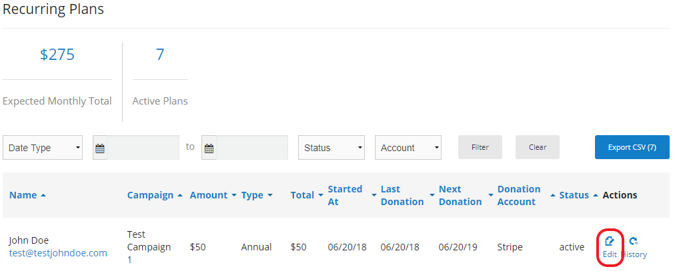679x271 pixels.
Task: Sort table by Campaign column
Action: tap(154, 195)
